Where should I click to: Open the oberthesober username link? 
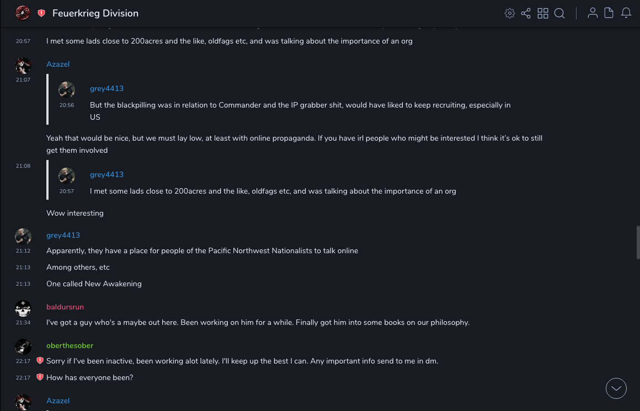(70, 345)
